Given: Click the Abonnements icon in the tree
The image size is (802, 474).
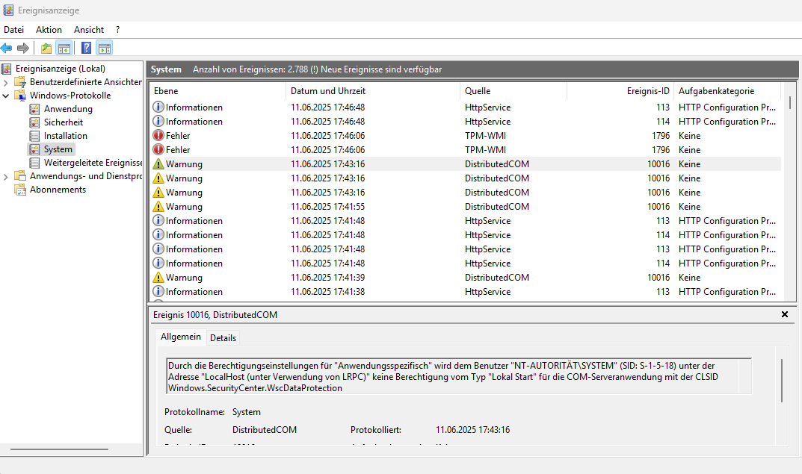Looking at the screenshot, I should (20, 190).
